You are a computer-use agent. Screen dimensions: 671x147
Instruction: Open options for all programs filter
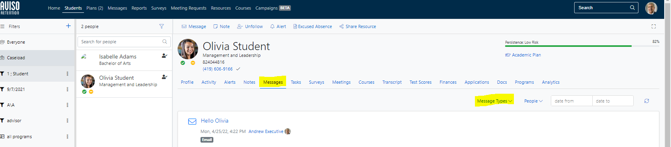point(68,137)
